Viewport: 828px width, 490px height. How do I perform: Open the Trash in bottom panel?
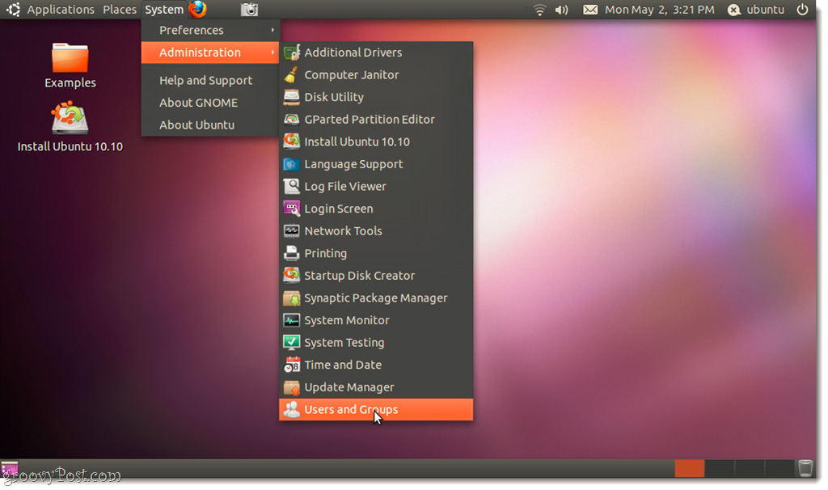[805, 468]
